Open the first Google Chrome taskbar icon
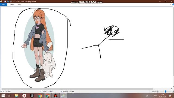Screen dimensions: 174x98 [x=40, y=96]
